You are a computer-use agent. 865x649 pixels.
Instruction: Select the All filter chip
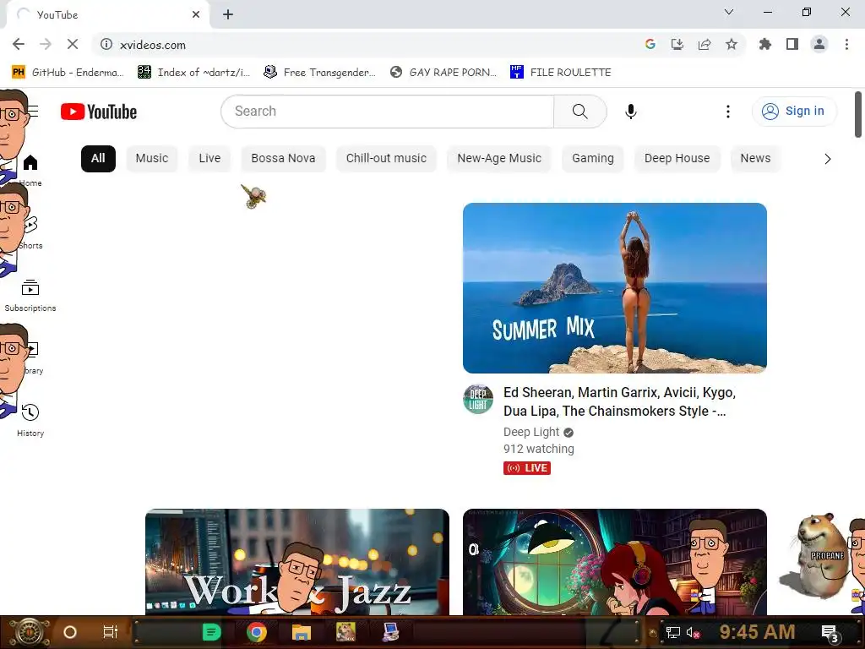[x=98, y=158]
